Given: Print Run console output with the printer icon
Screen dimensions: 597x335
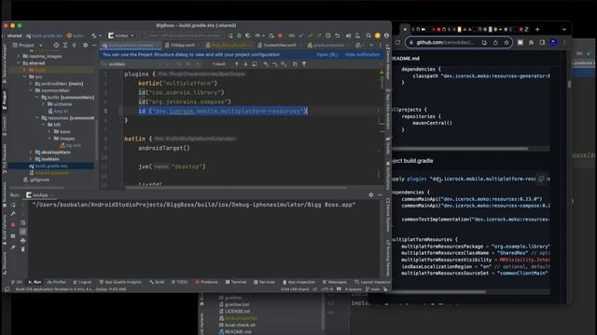Looking at the screenshot, I should point(22,240).
